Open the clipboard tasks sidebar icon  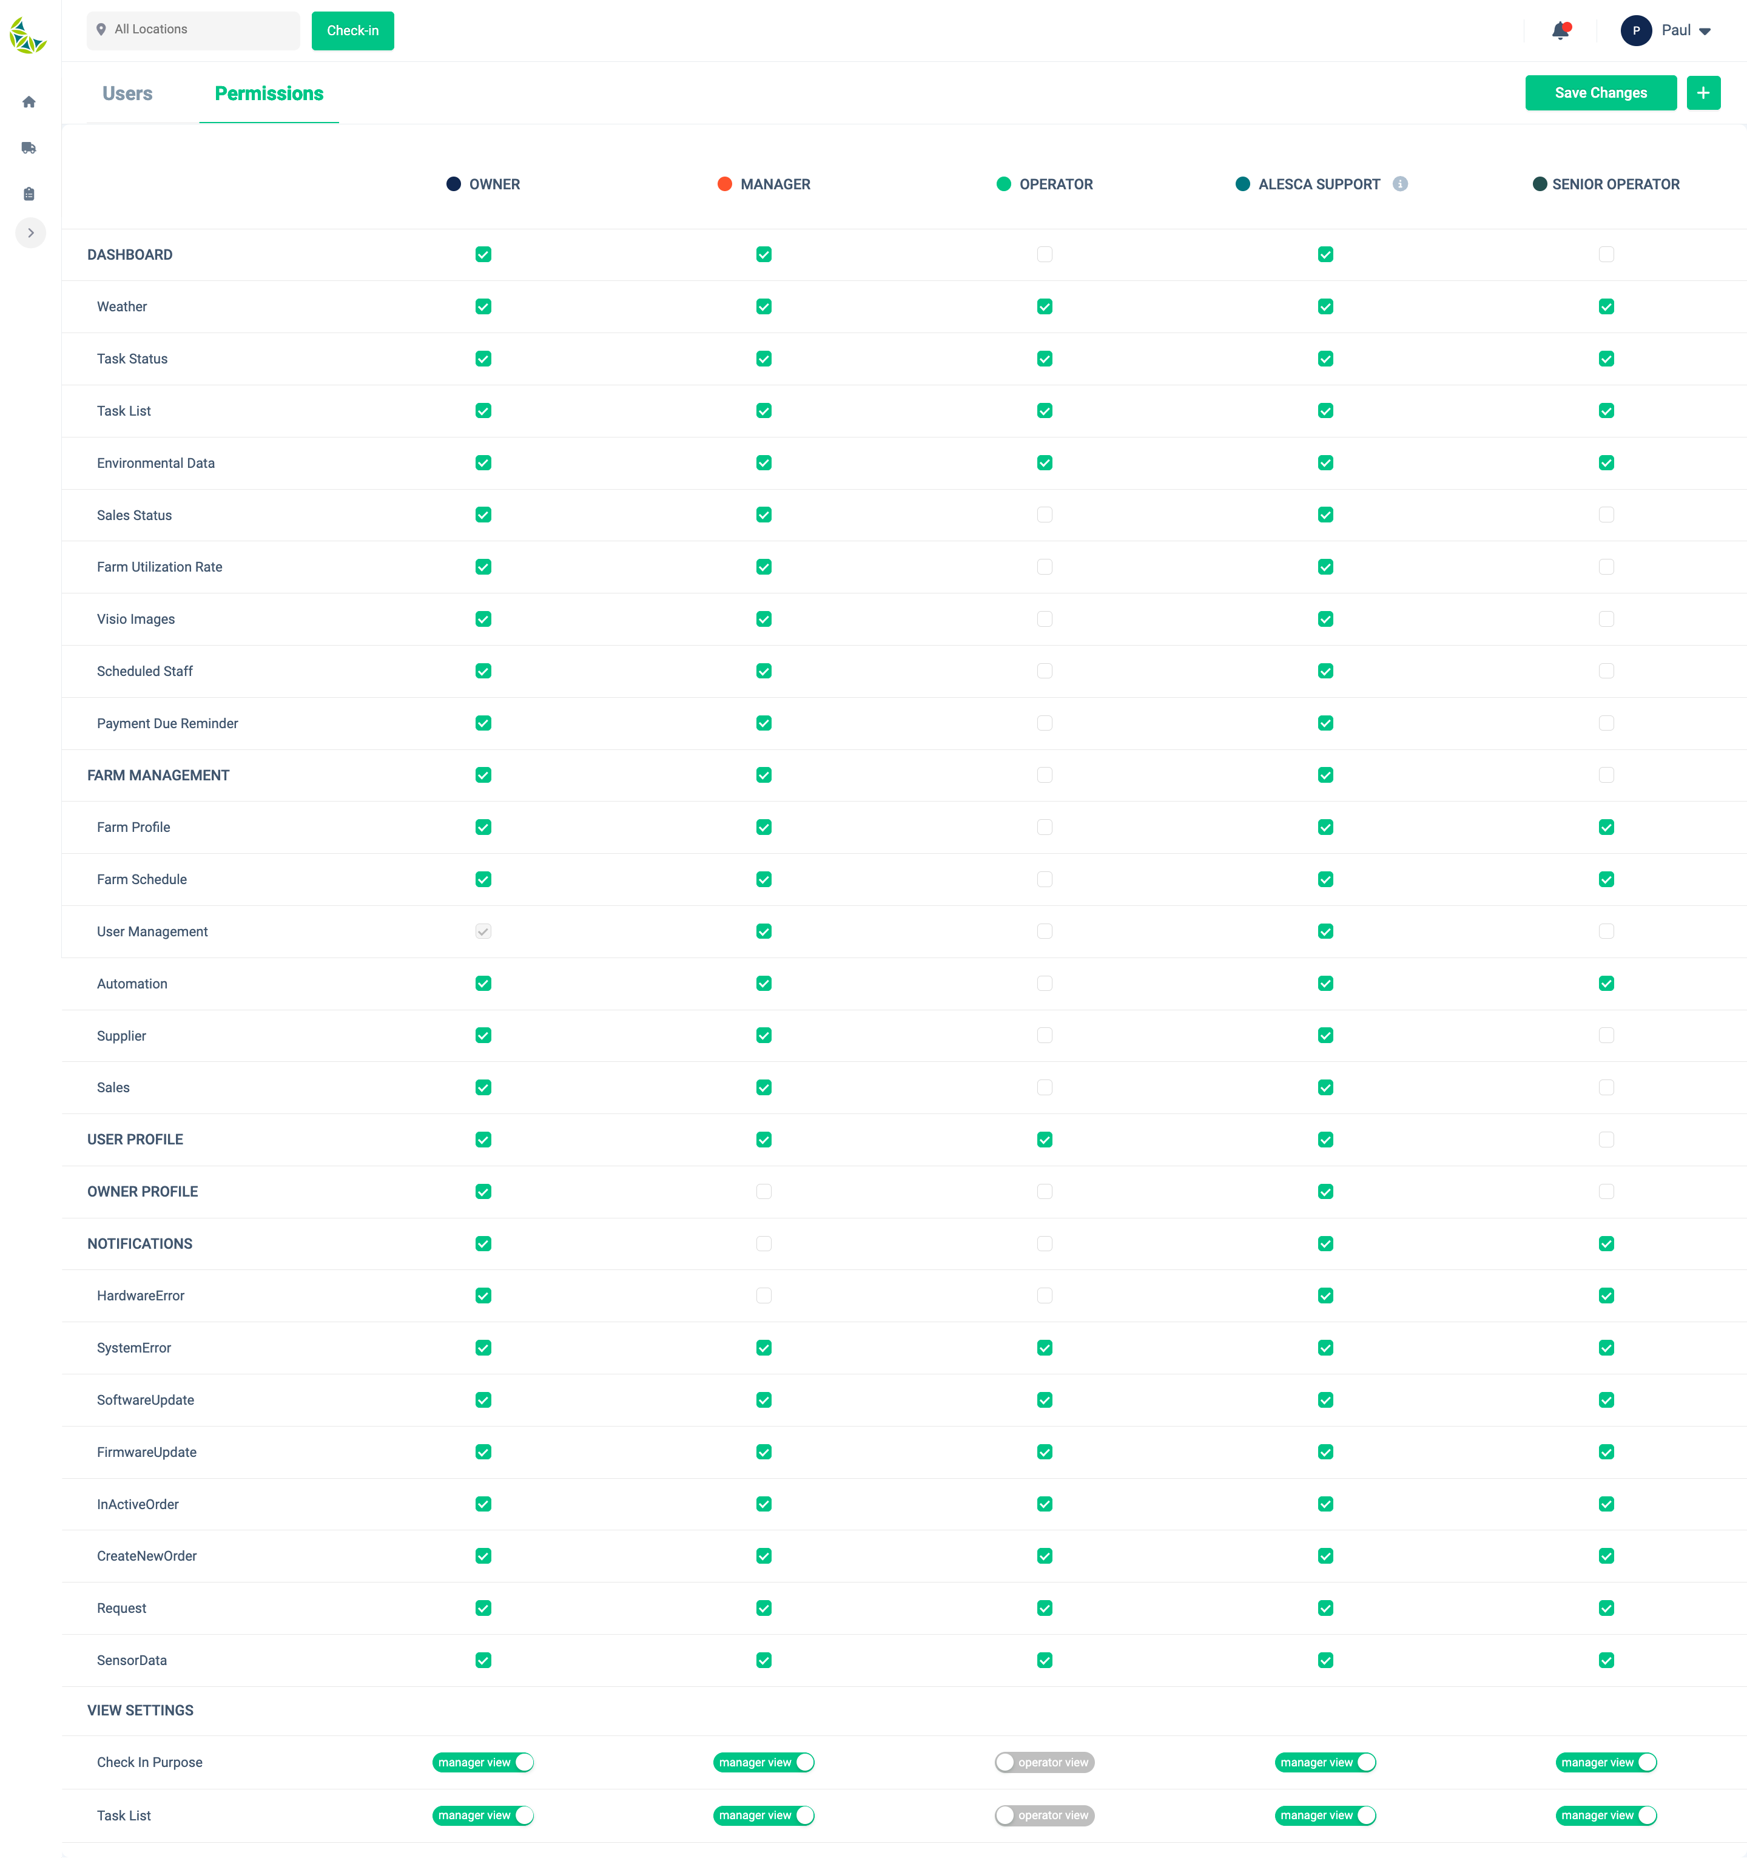coord(29,194)
